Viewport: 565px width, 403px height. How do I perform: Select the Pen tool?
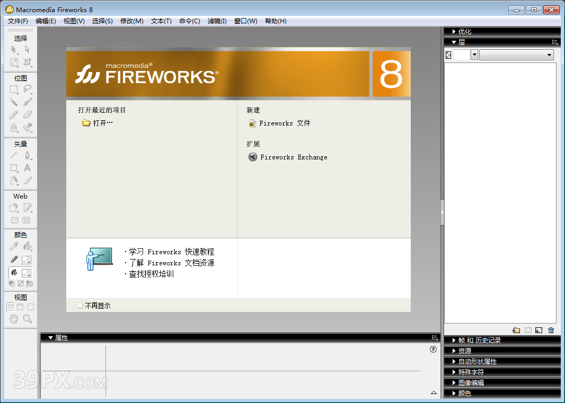(x=27, y=155)
